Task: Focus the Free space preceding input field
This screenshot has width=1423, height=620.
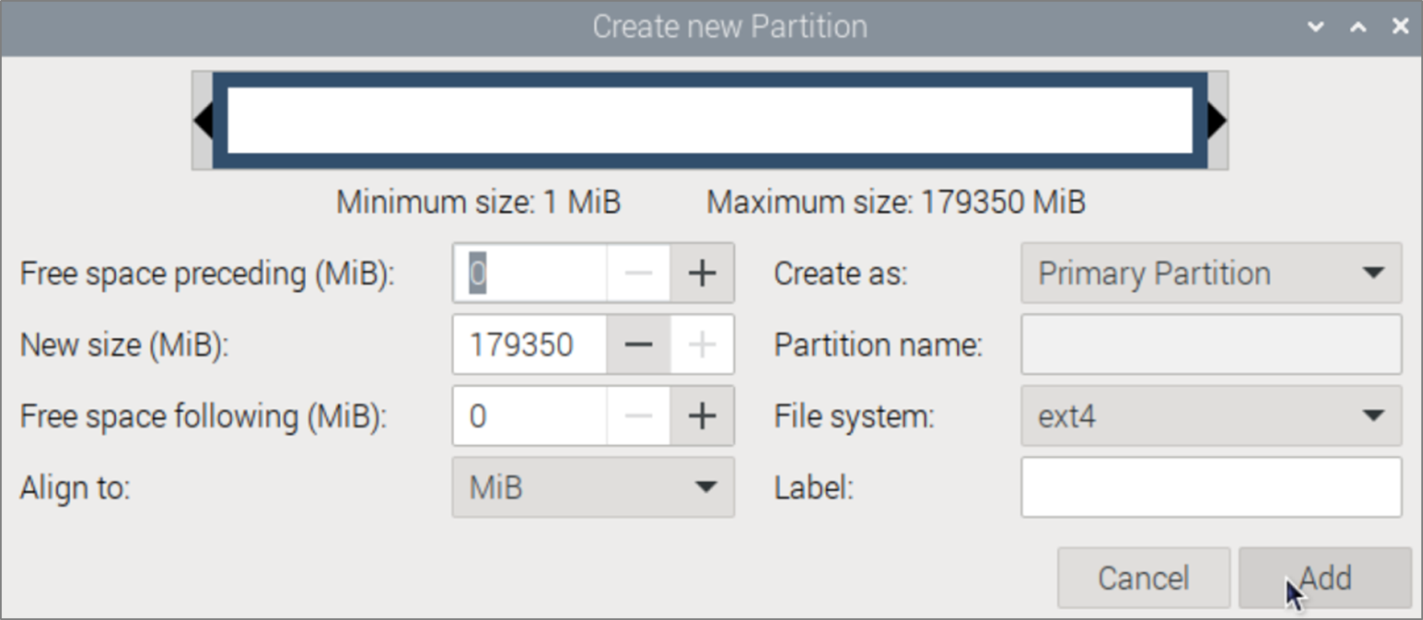Action: pos(530,273)
